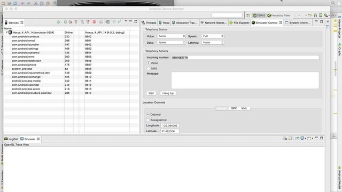
Task: Select the Voice radio button
Action: click(149, 63)
